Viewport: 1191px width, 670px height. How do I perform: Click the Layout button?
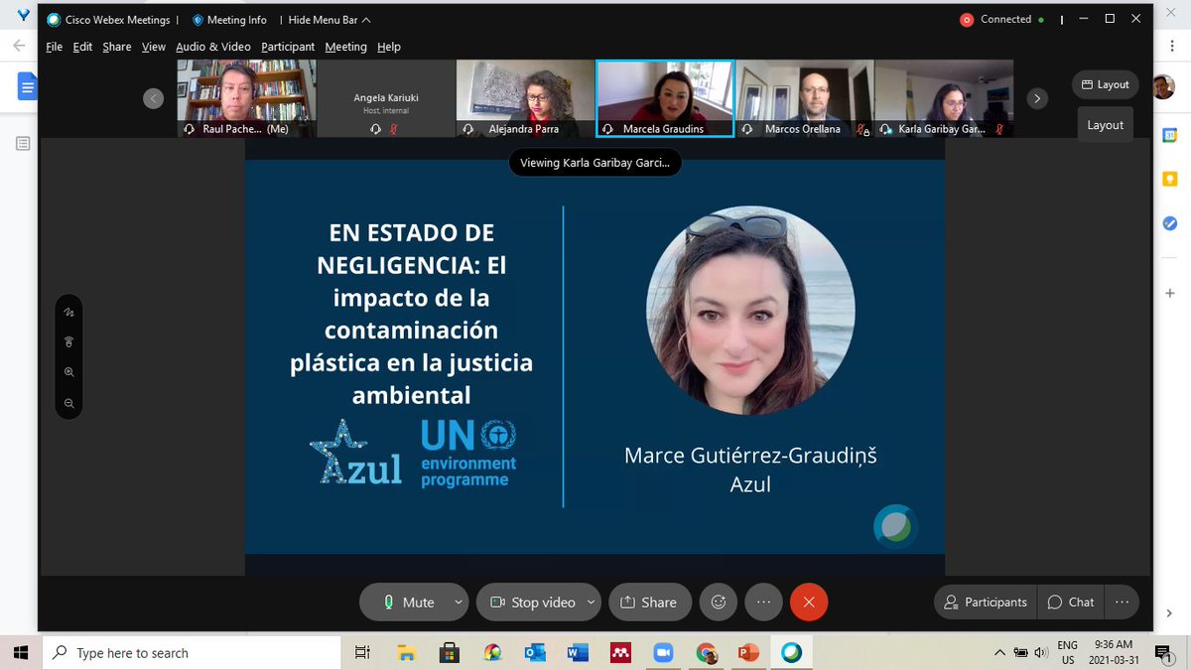pos(1105,84)
